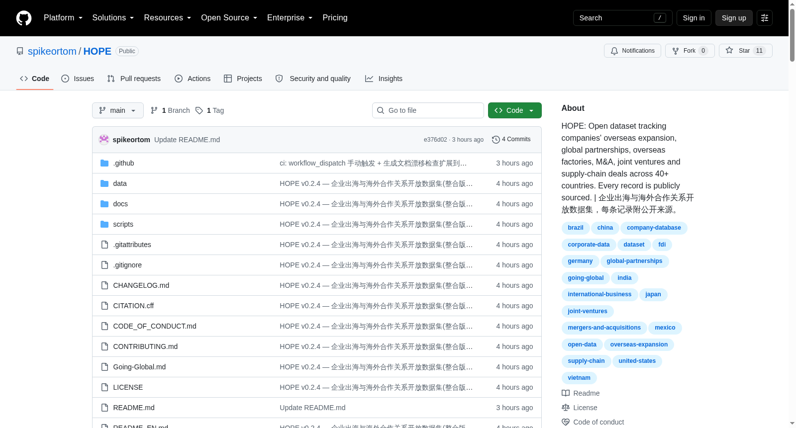
Task: Click the GitHub search field
Action: (x=622, y=18)
